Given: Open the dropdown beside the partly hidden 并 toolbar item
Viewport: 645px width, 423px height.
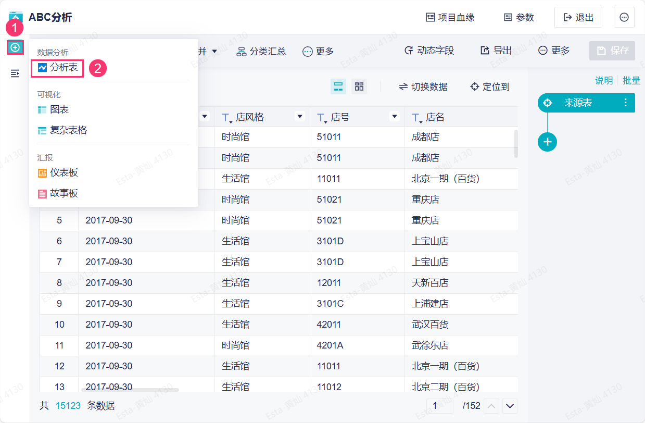Looking at the screenshot, I should (x=214, y=52).
